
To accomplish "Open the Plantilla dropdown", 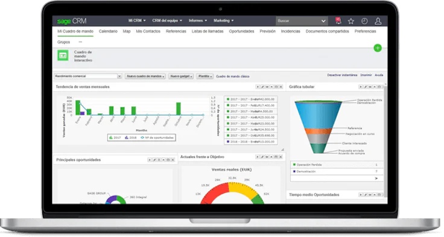I will coord(205,77).
